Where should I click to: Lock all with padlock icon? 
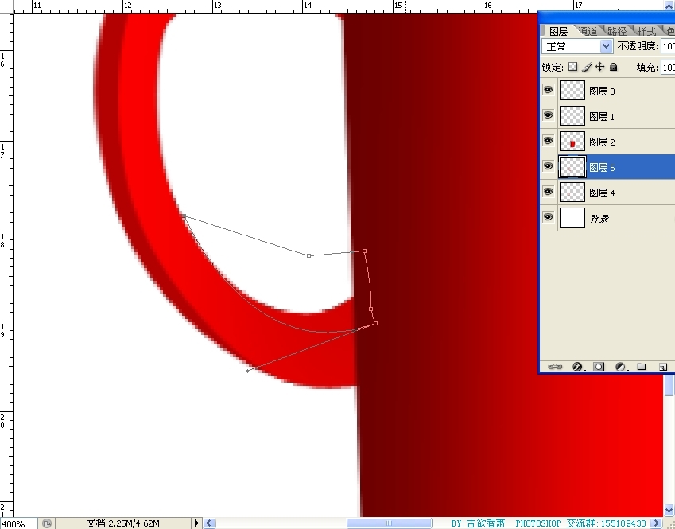[x=614, y=68]
